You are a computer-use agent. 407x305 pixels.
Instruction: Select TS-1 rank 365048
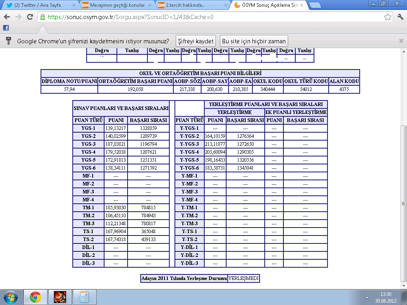click(149, 232)
